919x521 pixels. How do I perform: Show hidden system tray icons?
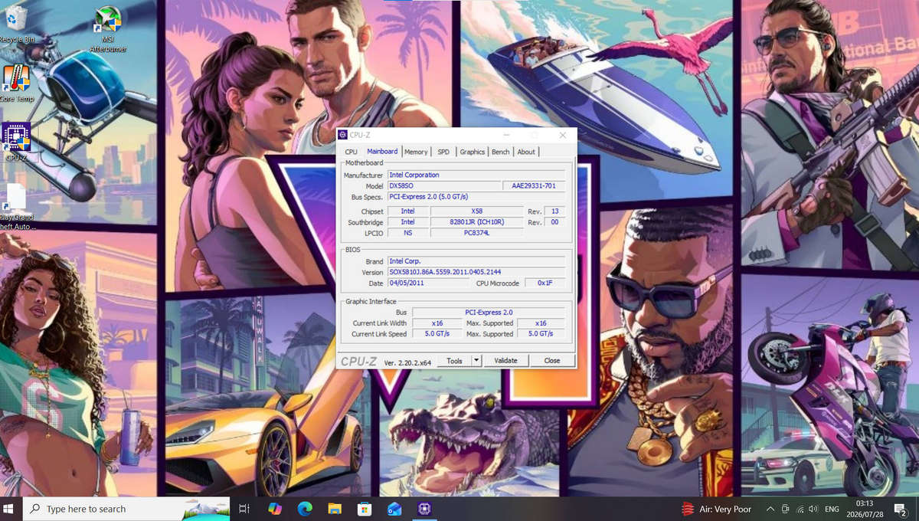click(770, 509)
